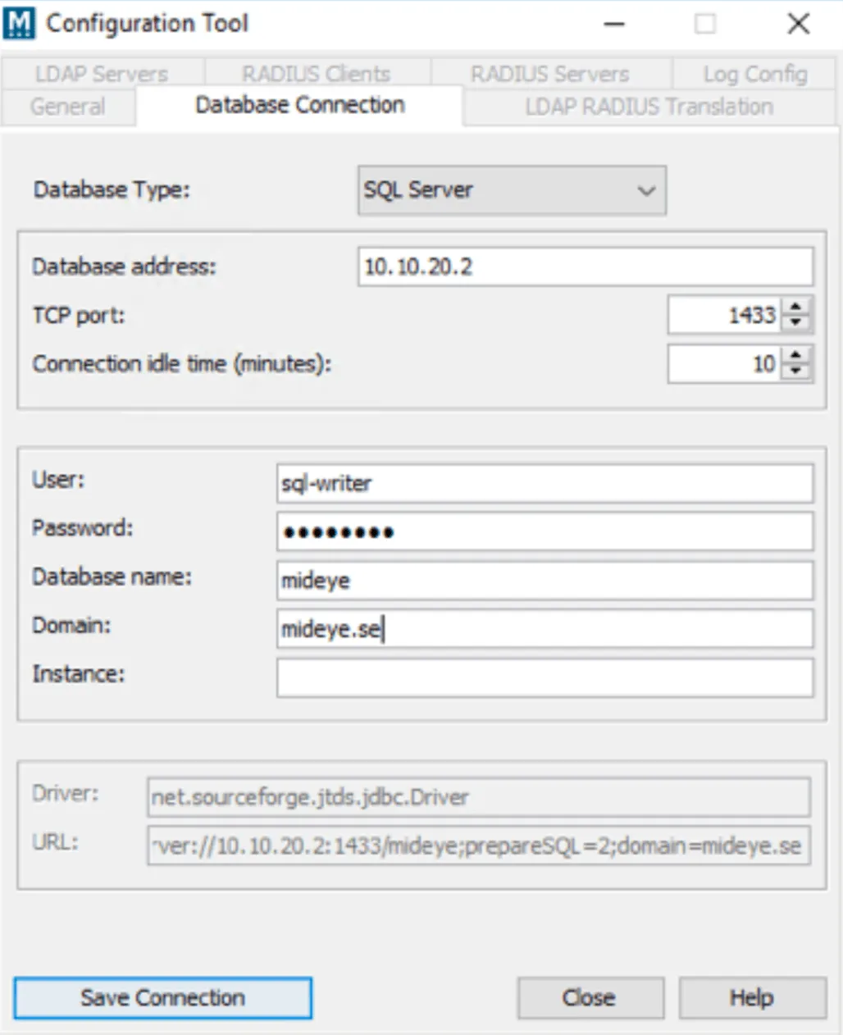
Task: Click the Close button
Action: click(x=590, y=997)
